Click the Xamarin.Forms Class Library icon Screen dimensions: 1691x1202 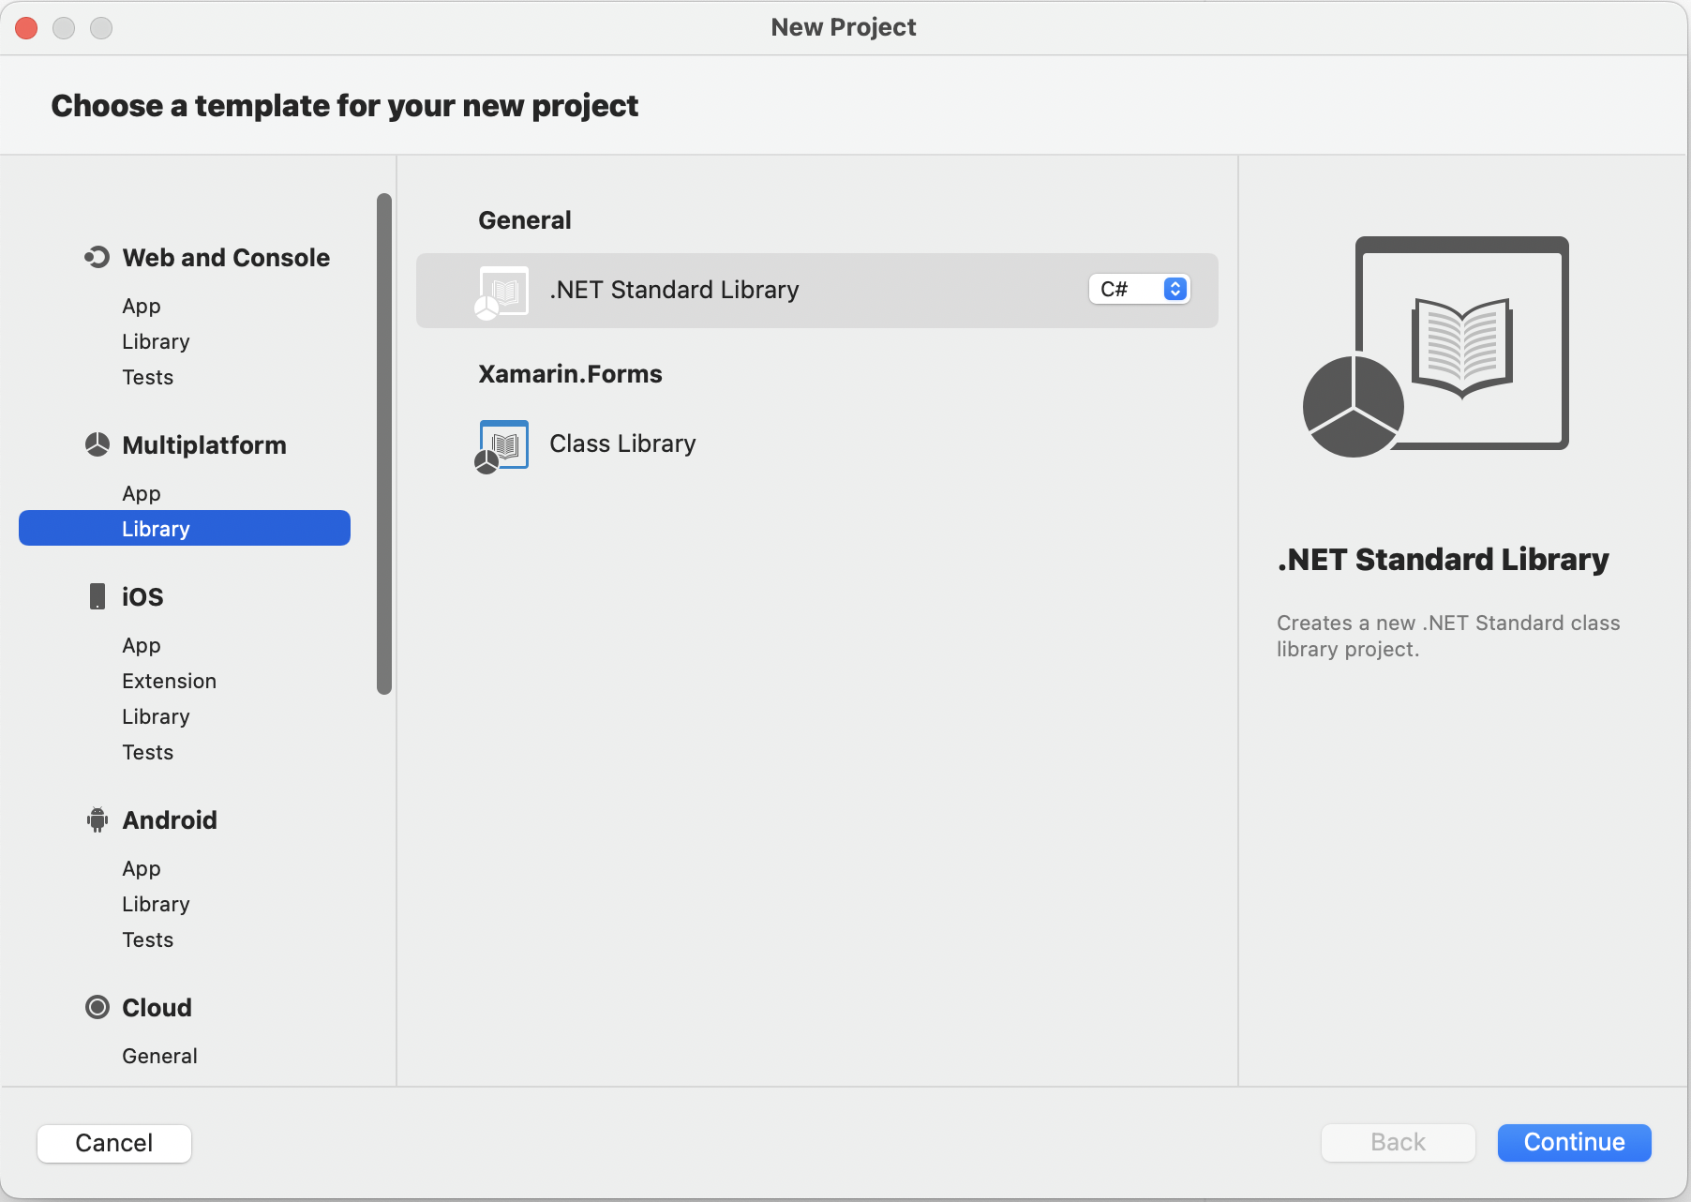(501, 445)
